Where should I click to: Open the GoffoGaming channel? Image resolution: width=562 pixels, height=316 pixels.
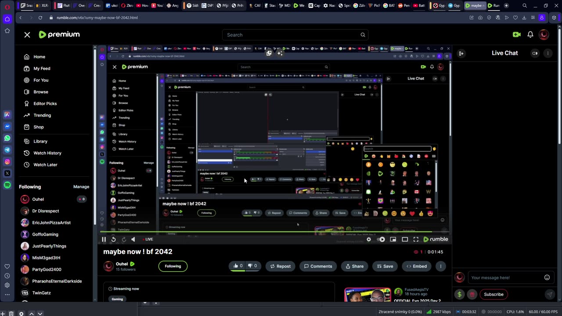coord(45,234)
